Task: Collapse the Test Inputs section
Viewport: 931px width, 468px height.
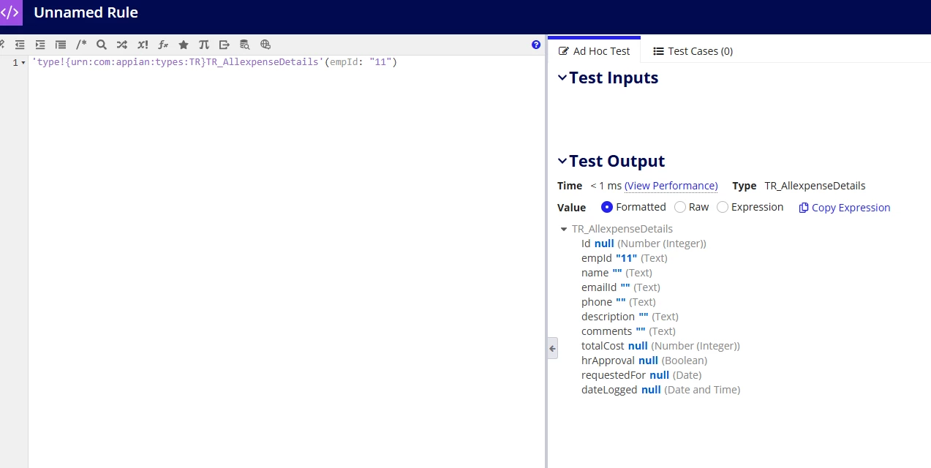Action: [562, 78]
